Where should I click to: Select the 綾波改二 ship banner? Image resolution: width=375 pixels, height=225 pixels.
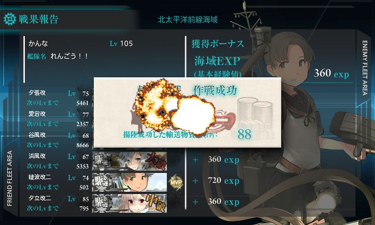tap(129, 182)
